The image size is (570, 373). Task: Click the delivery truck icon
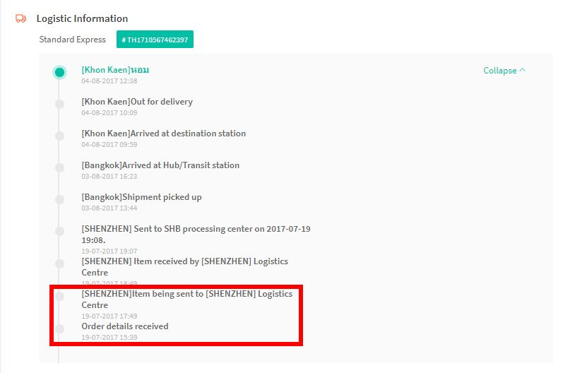(20, 18)
